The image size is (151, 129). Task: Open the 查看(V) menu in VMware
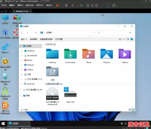click(x=20, y=5)
